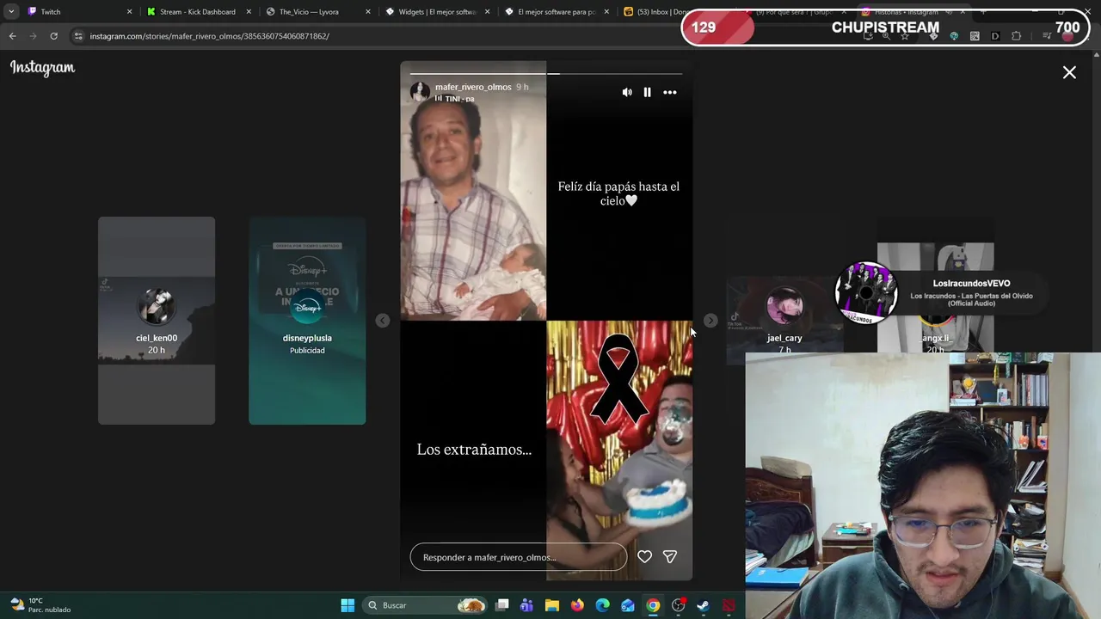Screen dimensions: 1101x619
Task: Like the story with the heart icon
Action: point(644,557)
